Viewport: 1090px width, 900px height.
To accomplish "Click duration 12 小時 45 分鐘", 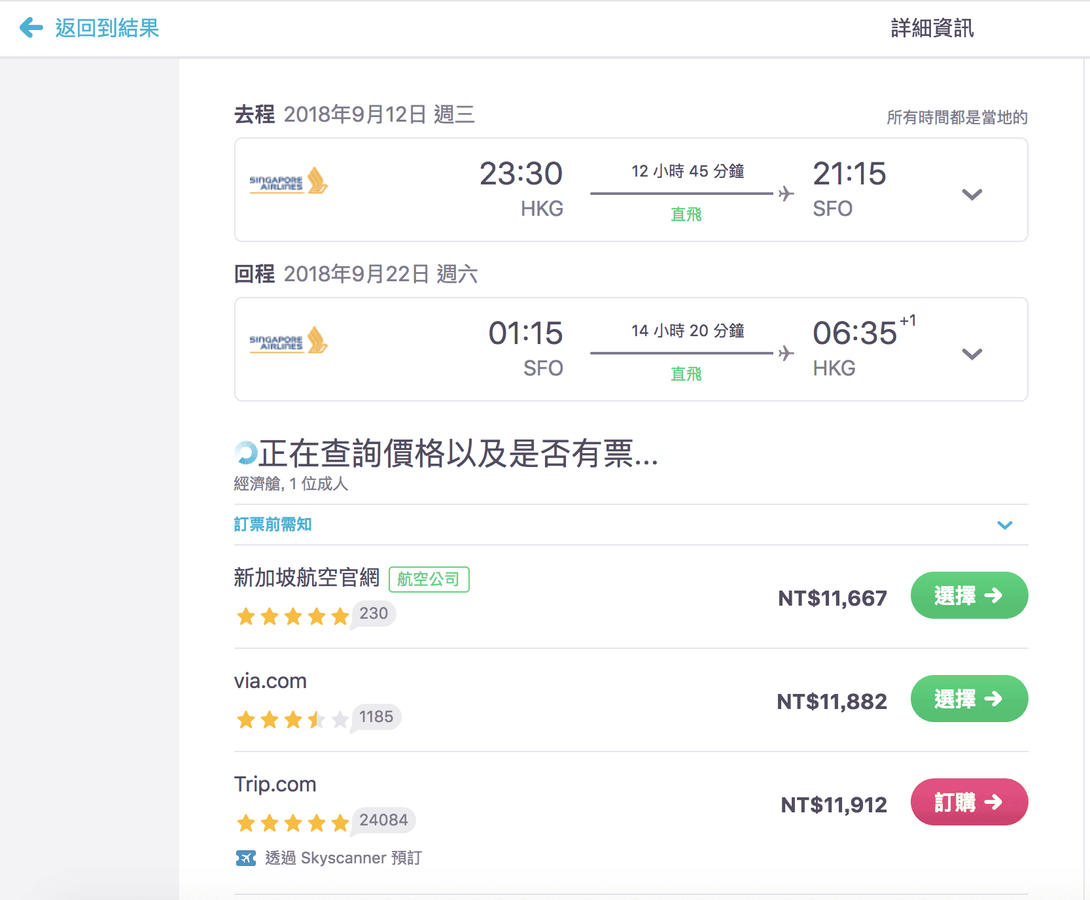I will click(x=688, y=171).
